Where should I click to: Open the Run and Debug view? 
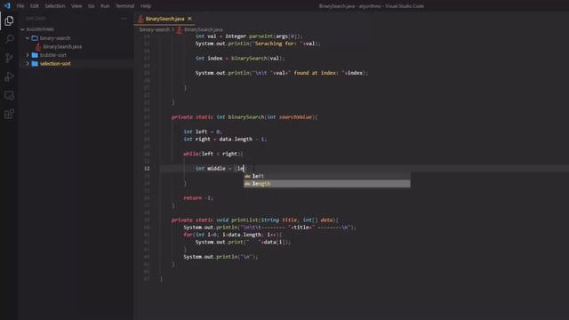[9, 77]
